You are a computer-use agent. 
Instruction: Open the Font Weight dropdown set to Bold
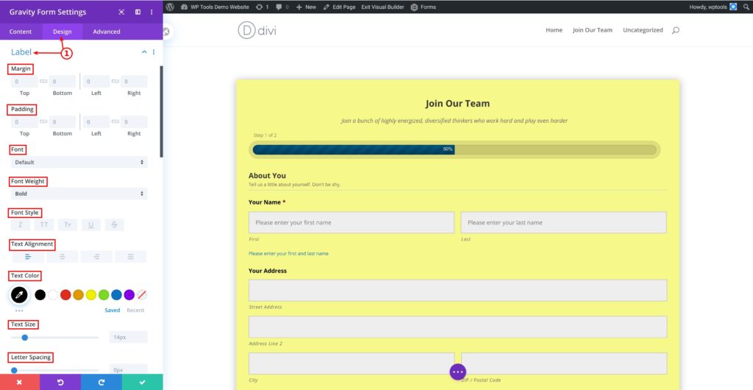(79, 194)
